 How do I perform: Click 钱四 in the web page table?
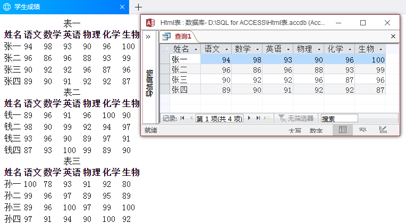(x=12, y=150)
